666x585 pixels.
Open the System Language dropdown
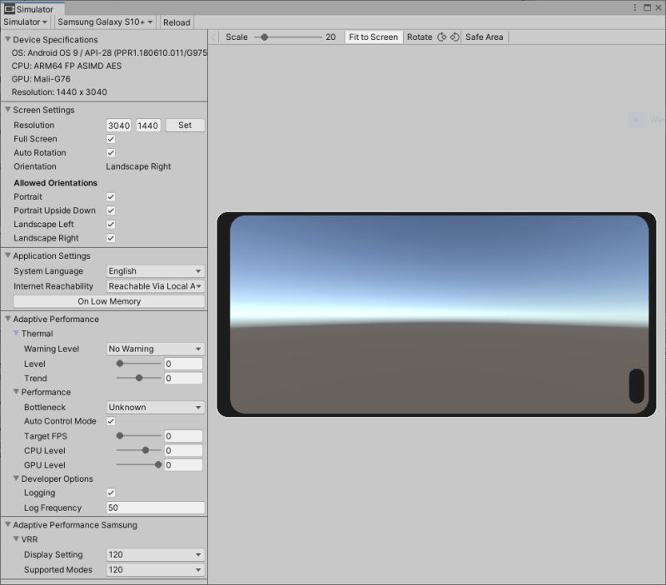pyautogui.click(x=154, y=270)
